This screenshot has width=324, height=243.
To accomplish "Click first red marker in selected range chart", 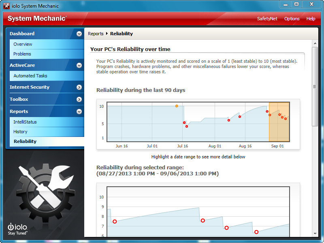I will (115, 222).
